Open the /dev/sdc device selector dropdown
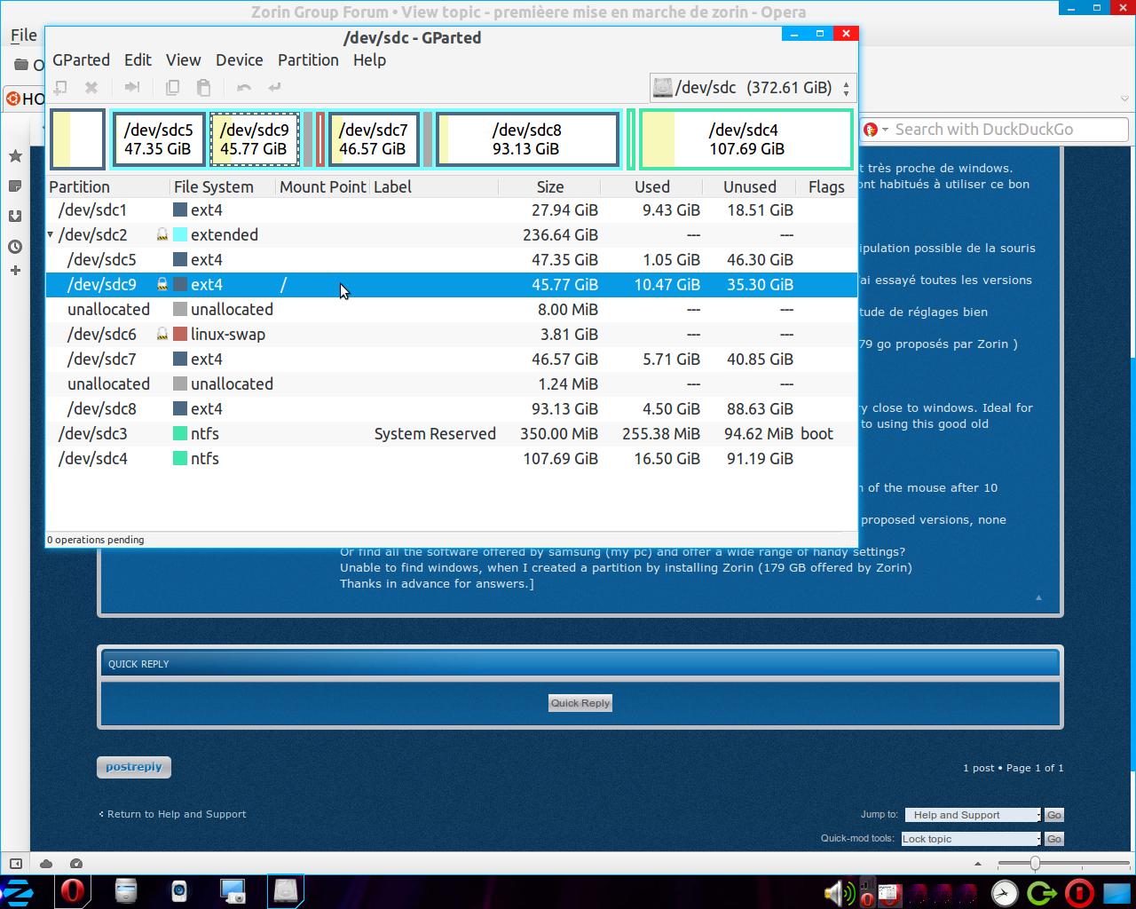The image size is (1136, 909). point(753,88)
